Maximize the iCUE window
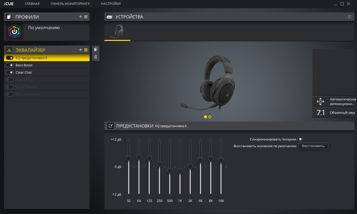The width and height of the screenshot is (357, 214). coord(342,4)
